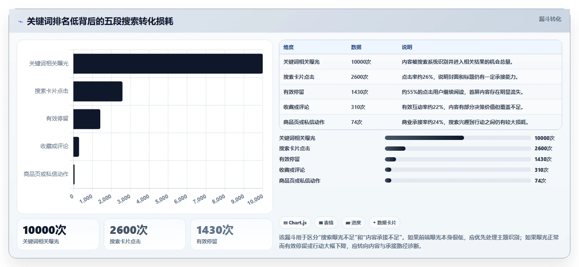Click the 310次 progress bar for 收藏或评论

pos(458,170)
